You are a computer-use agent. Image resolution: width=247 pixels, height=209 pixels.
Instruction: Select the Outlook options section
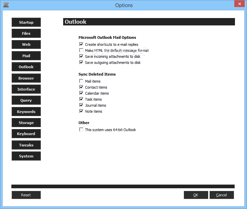(x=26, y=67)
